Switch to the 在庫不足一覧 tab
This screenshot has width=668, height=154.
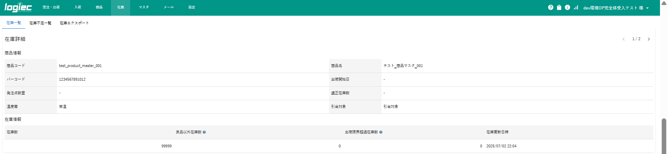click(40, 23)
